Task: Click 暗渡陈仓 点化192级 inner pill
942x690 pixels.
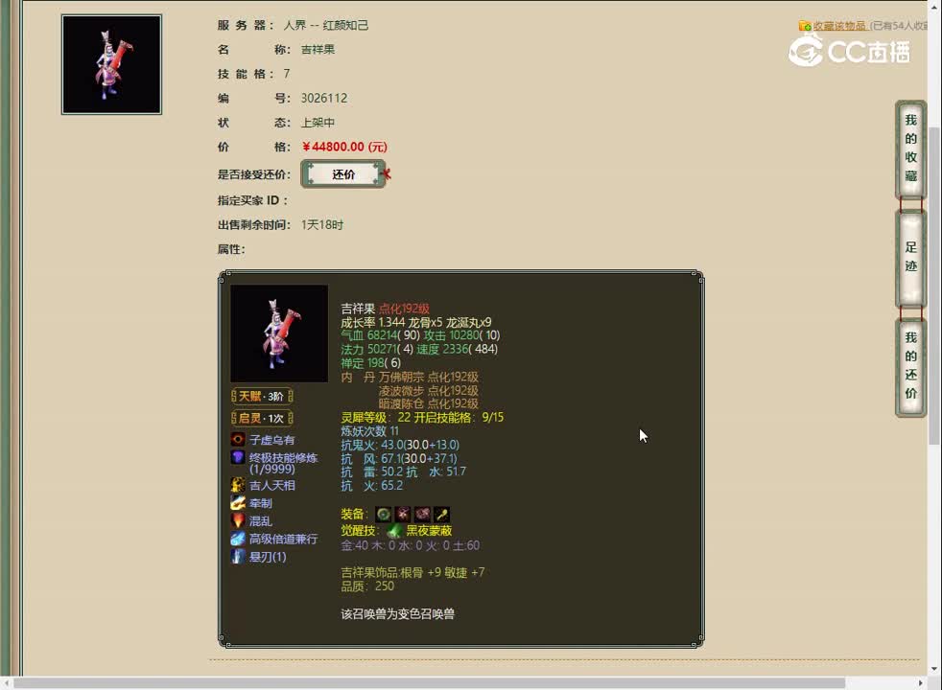Action: (429, 403)
